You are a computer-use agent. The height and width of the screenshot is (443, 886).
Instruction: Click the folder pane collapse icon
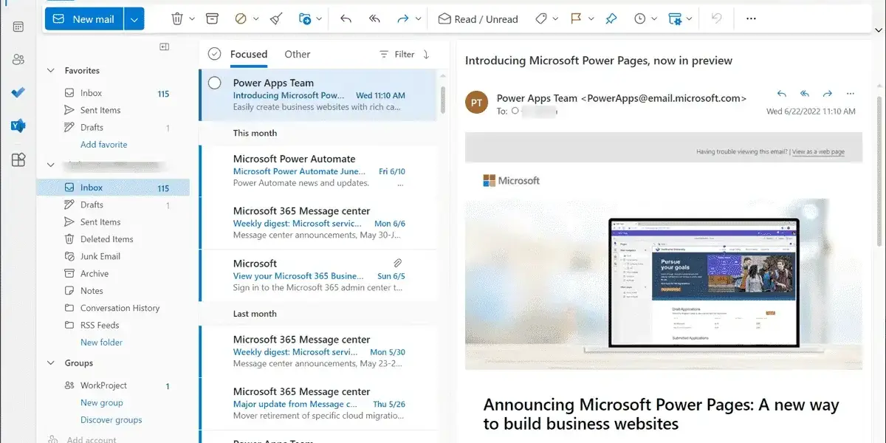(x=164, y=47)
